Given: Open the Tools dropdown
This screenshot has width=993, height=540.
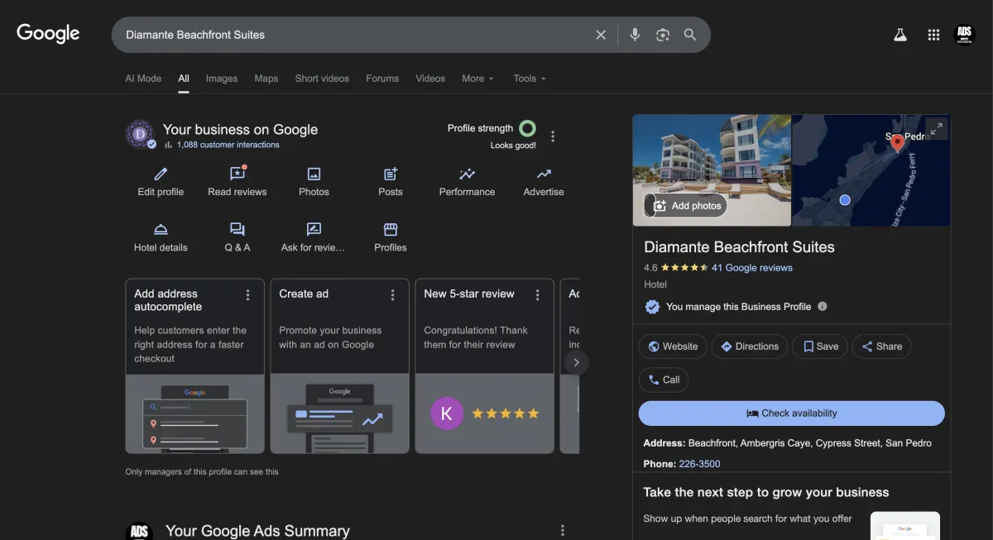Looking at the screenshot, I should (x=530, y=79).
